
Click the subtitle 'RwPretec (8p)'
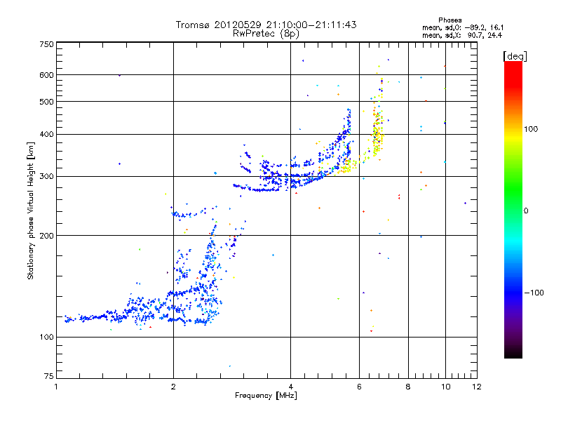(x=266, y=34)
